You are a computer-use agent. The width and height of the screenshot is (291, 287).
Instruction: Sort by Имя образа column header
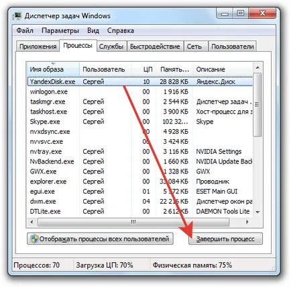point(53,69)
